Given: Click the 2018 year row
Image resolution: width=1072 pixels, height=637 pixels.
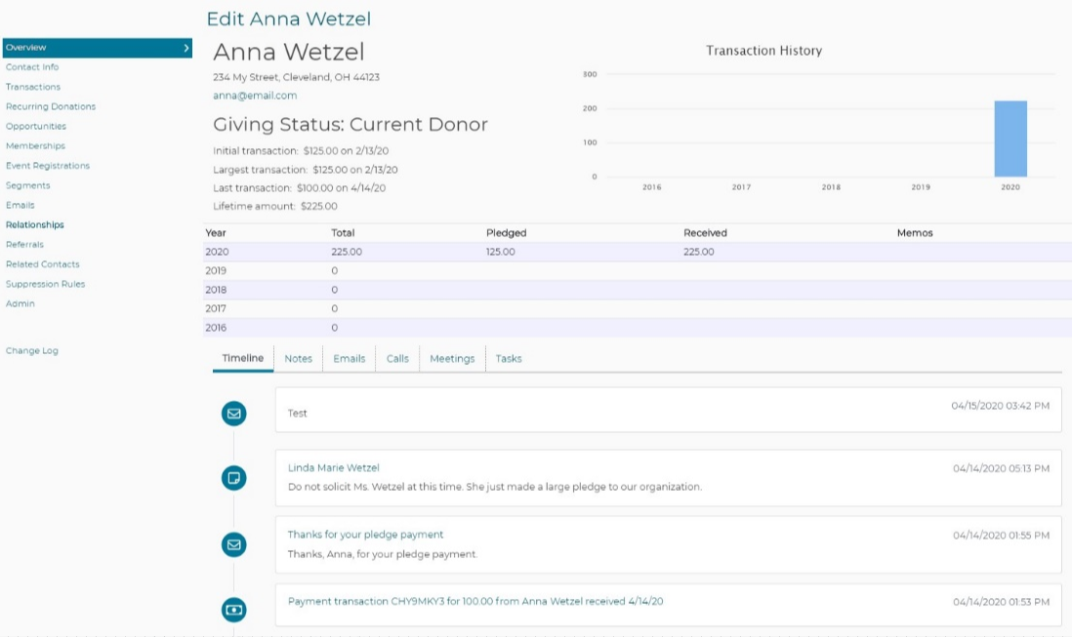Looking at the screenshot, I should 638,290.
